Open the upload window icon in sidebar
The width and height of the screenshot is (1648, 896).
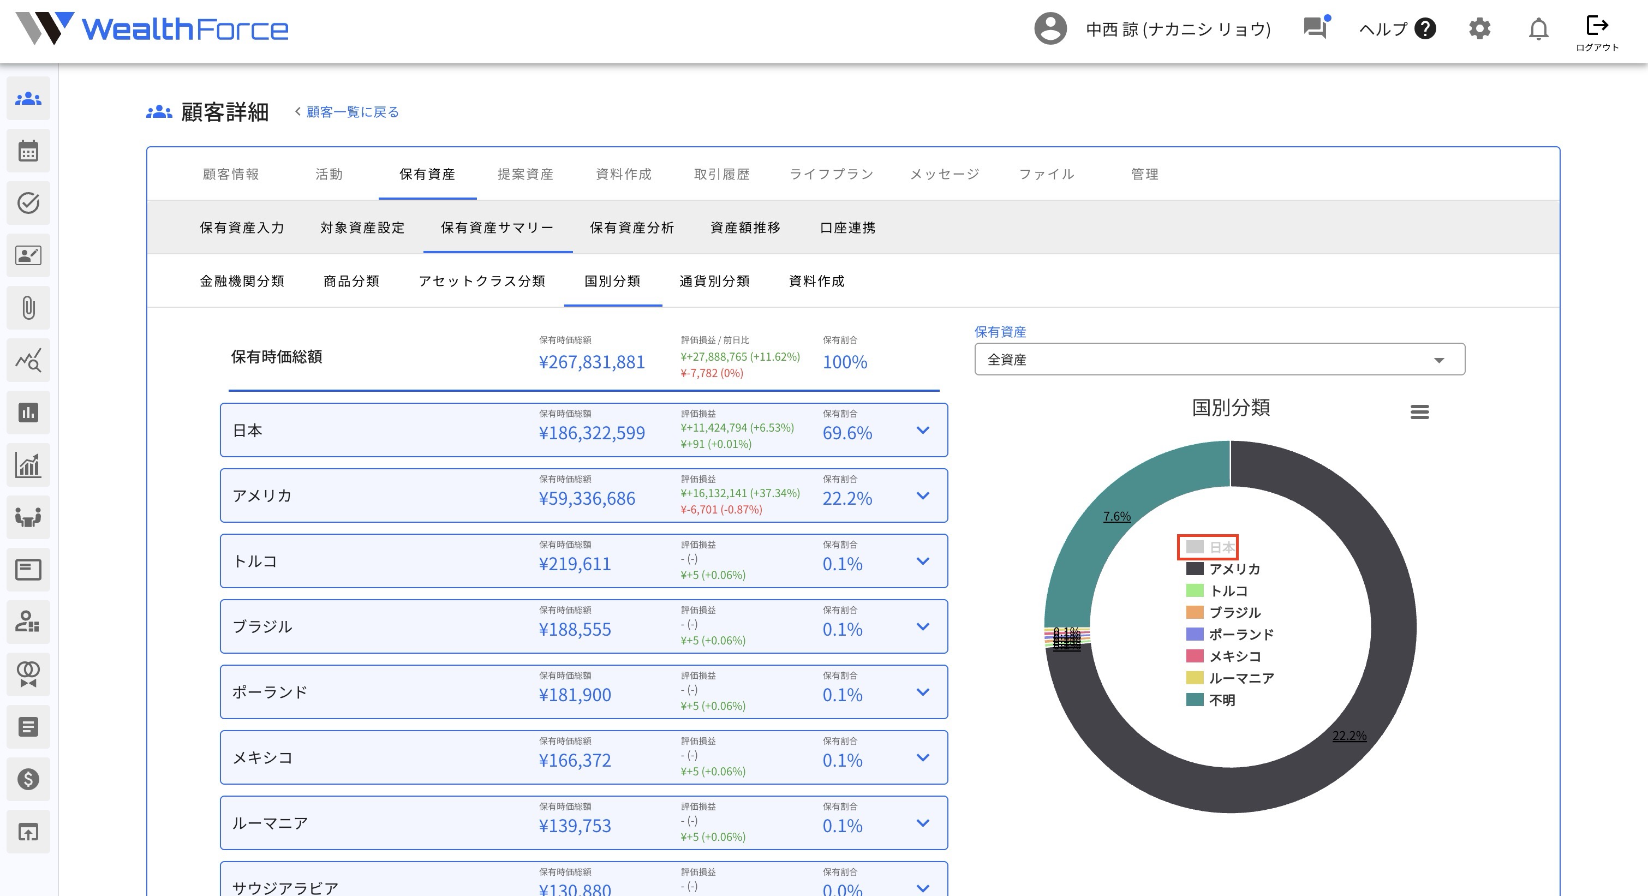(28, 832)
